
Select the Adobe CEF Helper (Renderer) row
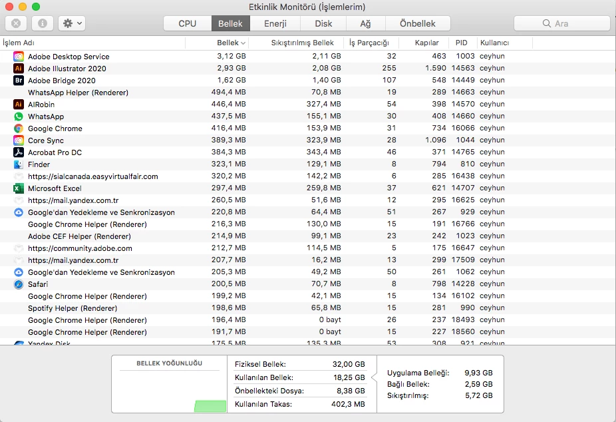pos(308,236)
